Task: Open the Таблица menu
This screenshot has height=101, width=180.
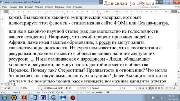Action: (x=59, y=7)
